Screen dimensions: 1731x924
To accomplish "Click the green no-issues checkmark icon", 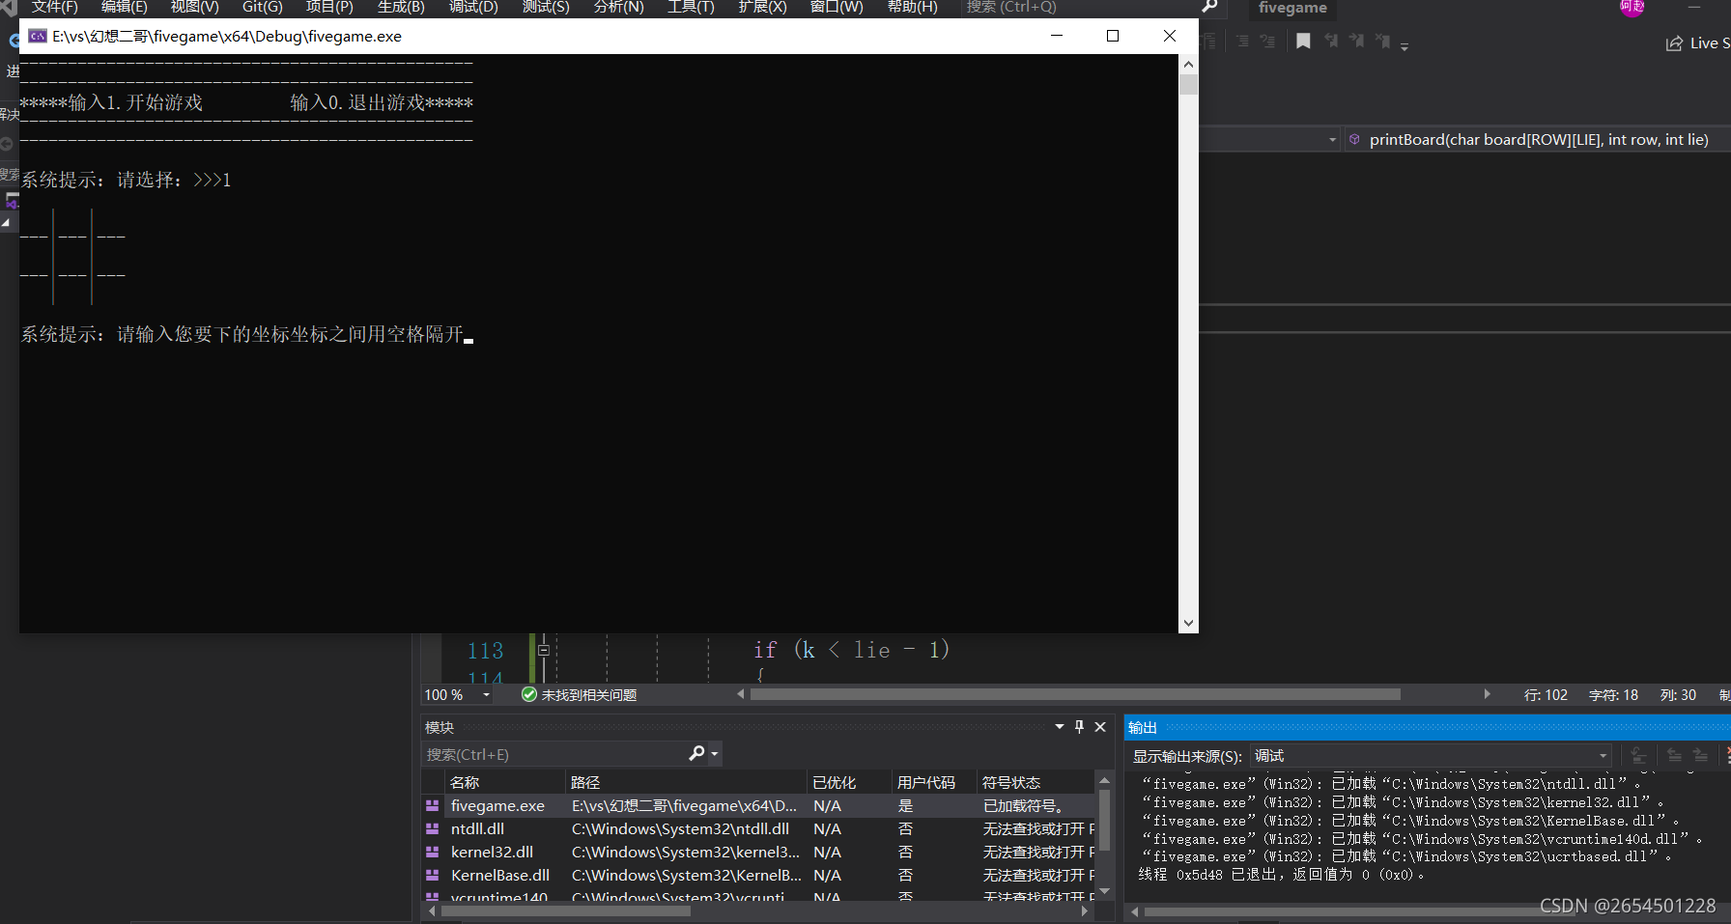I will [x=529, y=694].
